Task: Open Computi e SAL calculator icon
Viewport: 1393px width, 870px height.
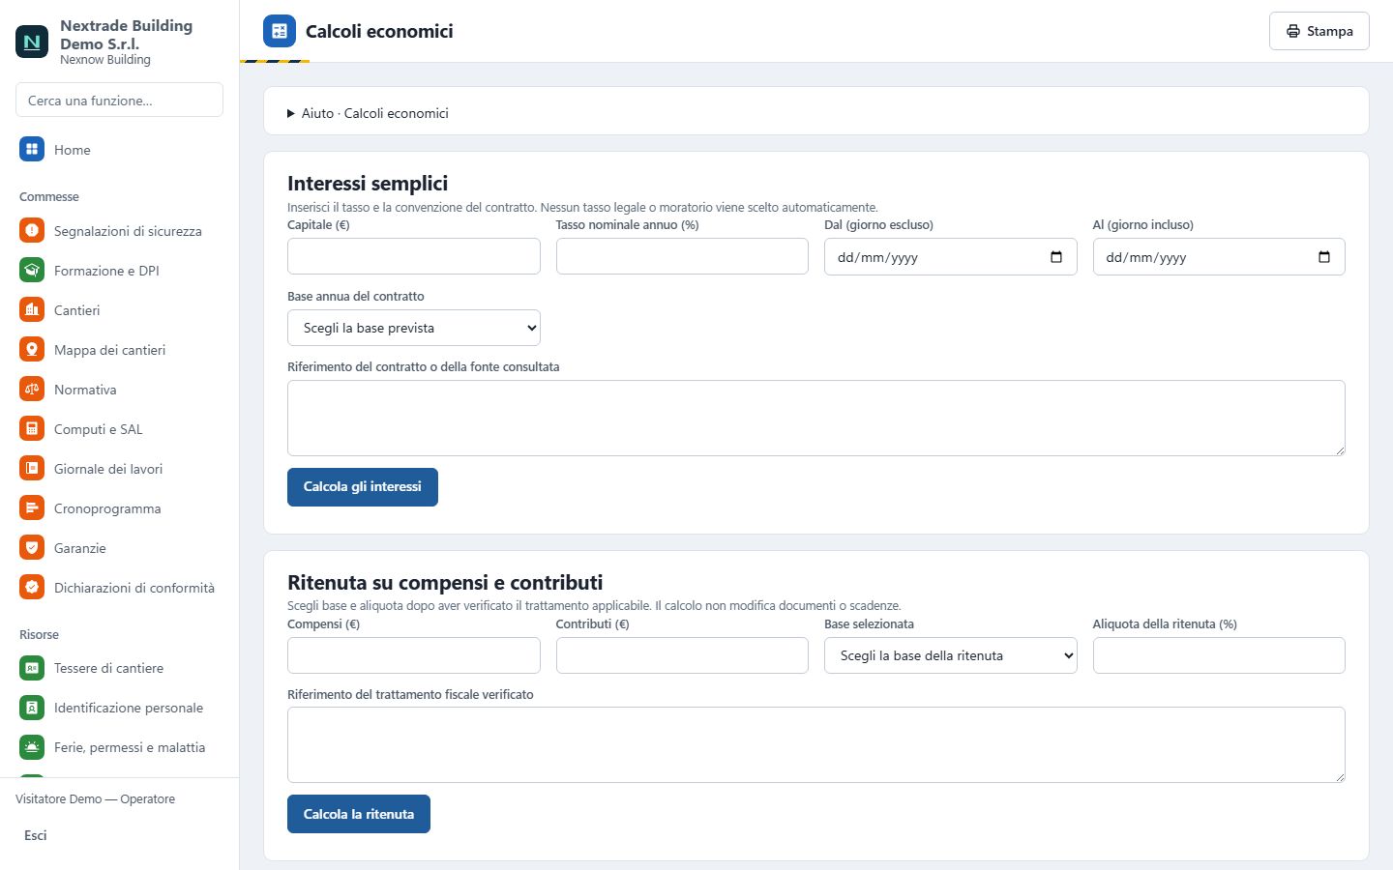Action: 32,428
